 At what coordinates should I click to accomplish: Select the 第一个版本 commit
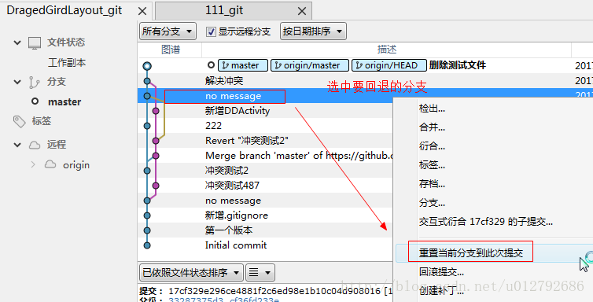pyautogui.click(x=228, y=230)
